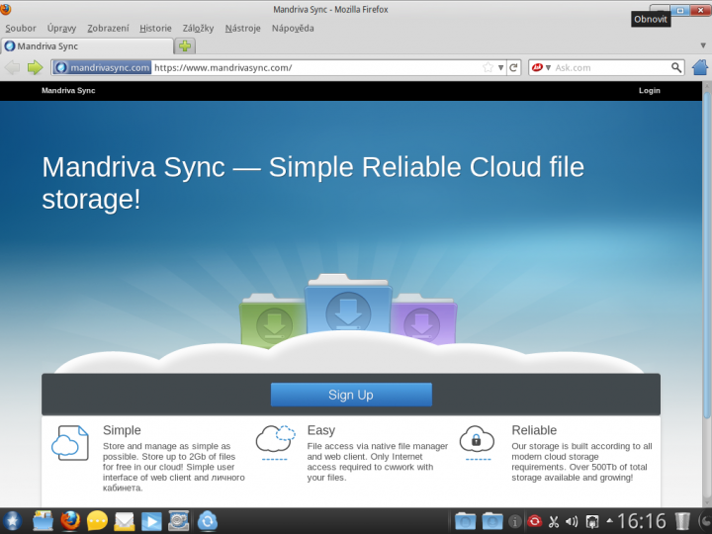Open the clipboard scissors tray icon
The width and height of the screenshot is (712, 534).
(x=554, y=521)
